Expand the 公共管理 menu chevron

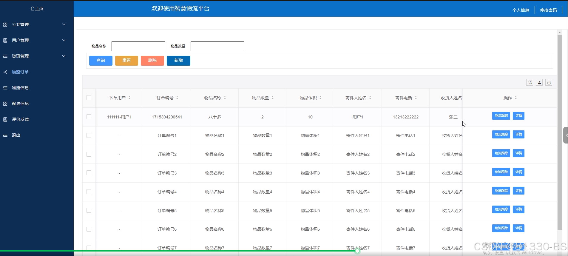[x=64, y=24]
